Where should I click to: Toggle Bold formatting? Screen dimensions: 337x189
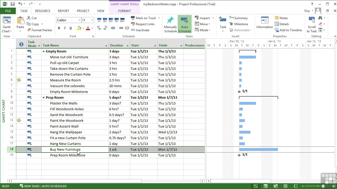pos(59,28)
